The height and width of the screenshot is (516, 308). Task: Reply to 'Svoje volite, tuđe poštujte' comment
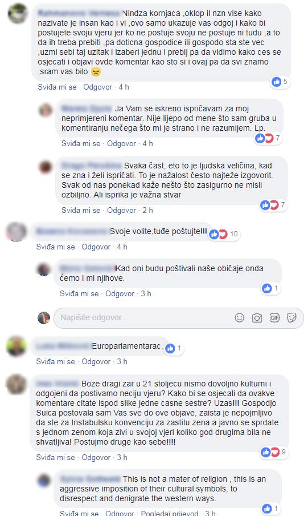click(96, 247)
